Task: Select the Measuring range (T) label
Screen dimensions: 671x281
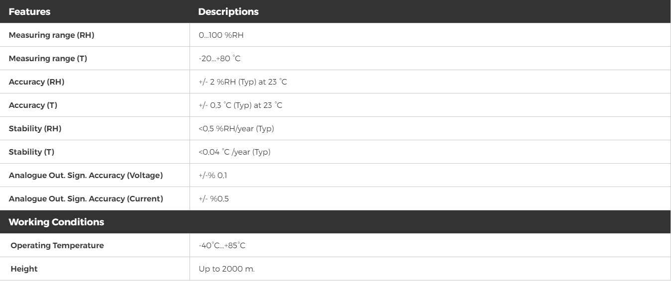Action: pos(48,59)
